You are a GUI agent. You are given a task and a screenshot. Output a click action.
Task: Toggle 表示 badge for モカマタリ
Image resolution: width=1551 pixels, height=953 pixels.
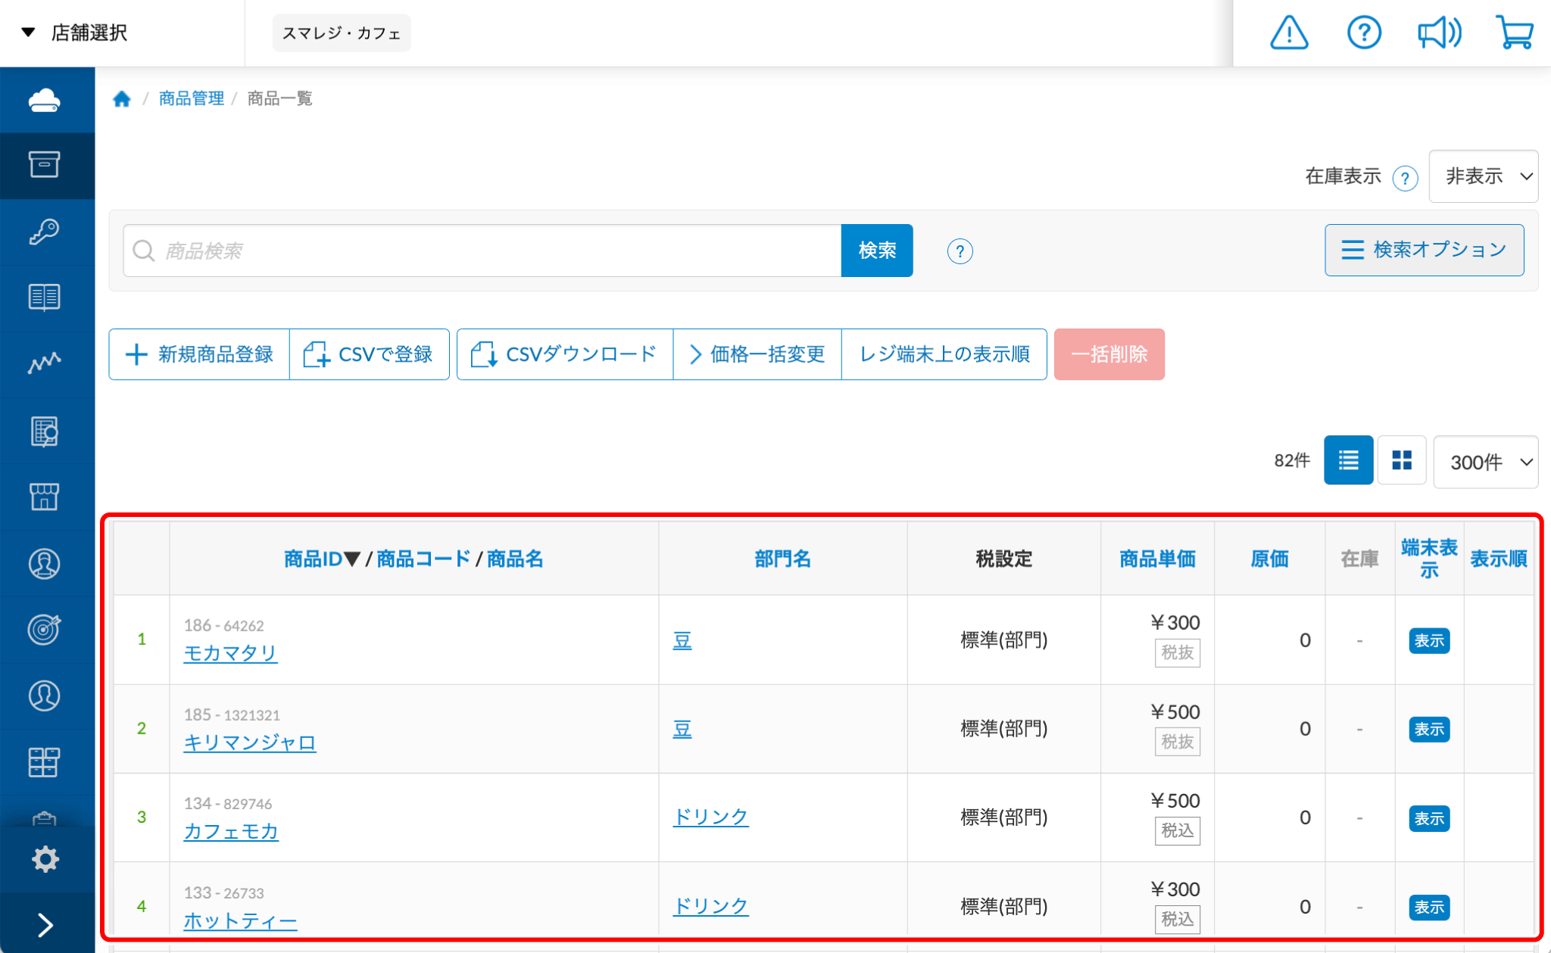click(x=1429, y=640)
